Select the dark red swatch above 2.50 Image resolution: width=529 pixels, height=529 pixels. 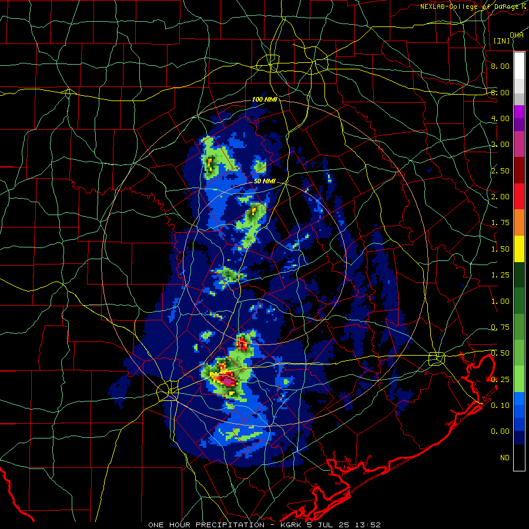519,170
